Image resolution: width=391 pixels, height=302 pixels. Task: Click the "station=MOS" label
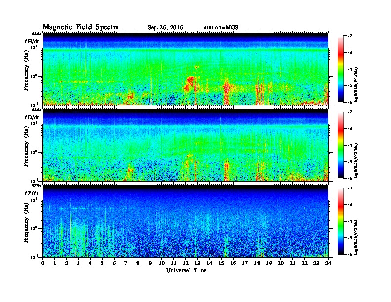pyautogui.click(x=221, y=28)
